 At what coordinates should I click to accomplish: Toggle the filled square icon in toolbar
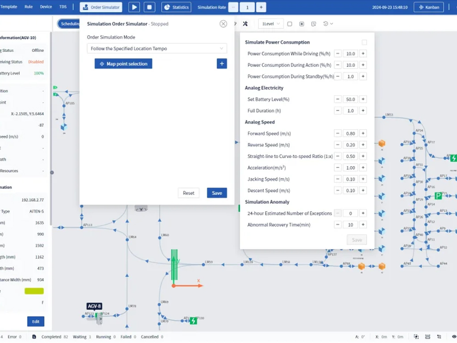coord(302,24)
